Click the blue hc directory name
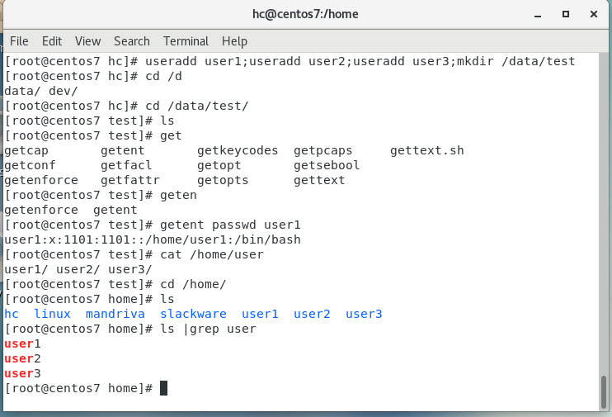Viewport: 612px width, 417px height. [x=12, y=314]
